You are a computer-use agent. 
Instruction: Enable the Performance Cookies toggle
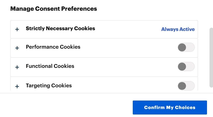point(186,47)
